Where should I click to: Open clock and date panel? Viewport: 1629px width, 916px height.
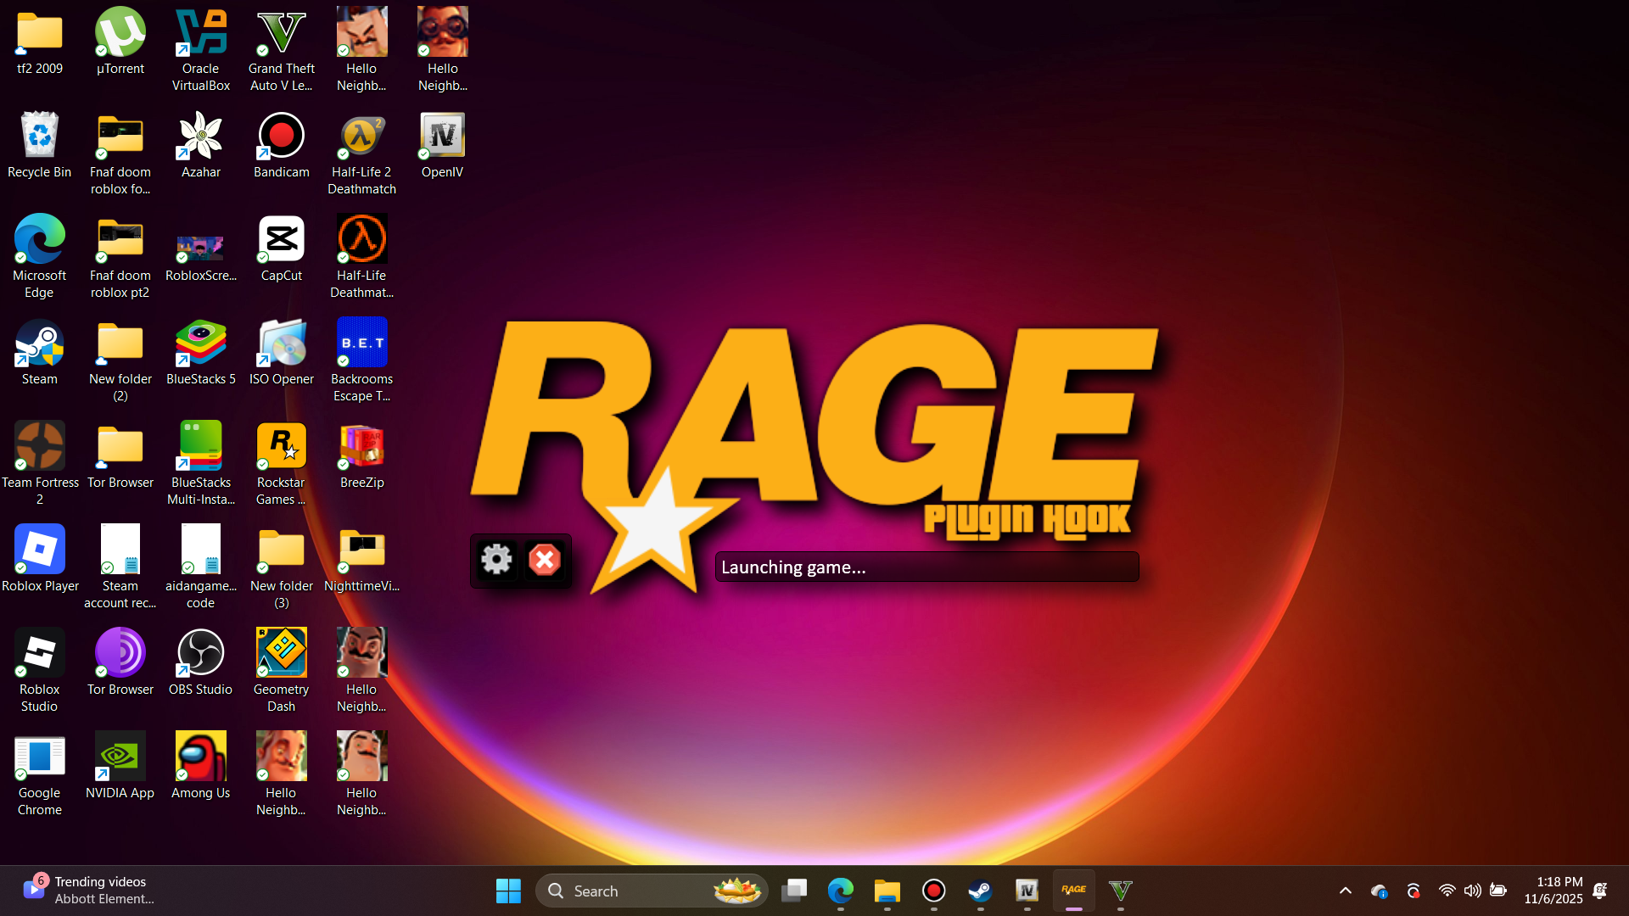coord(1553,891)
